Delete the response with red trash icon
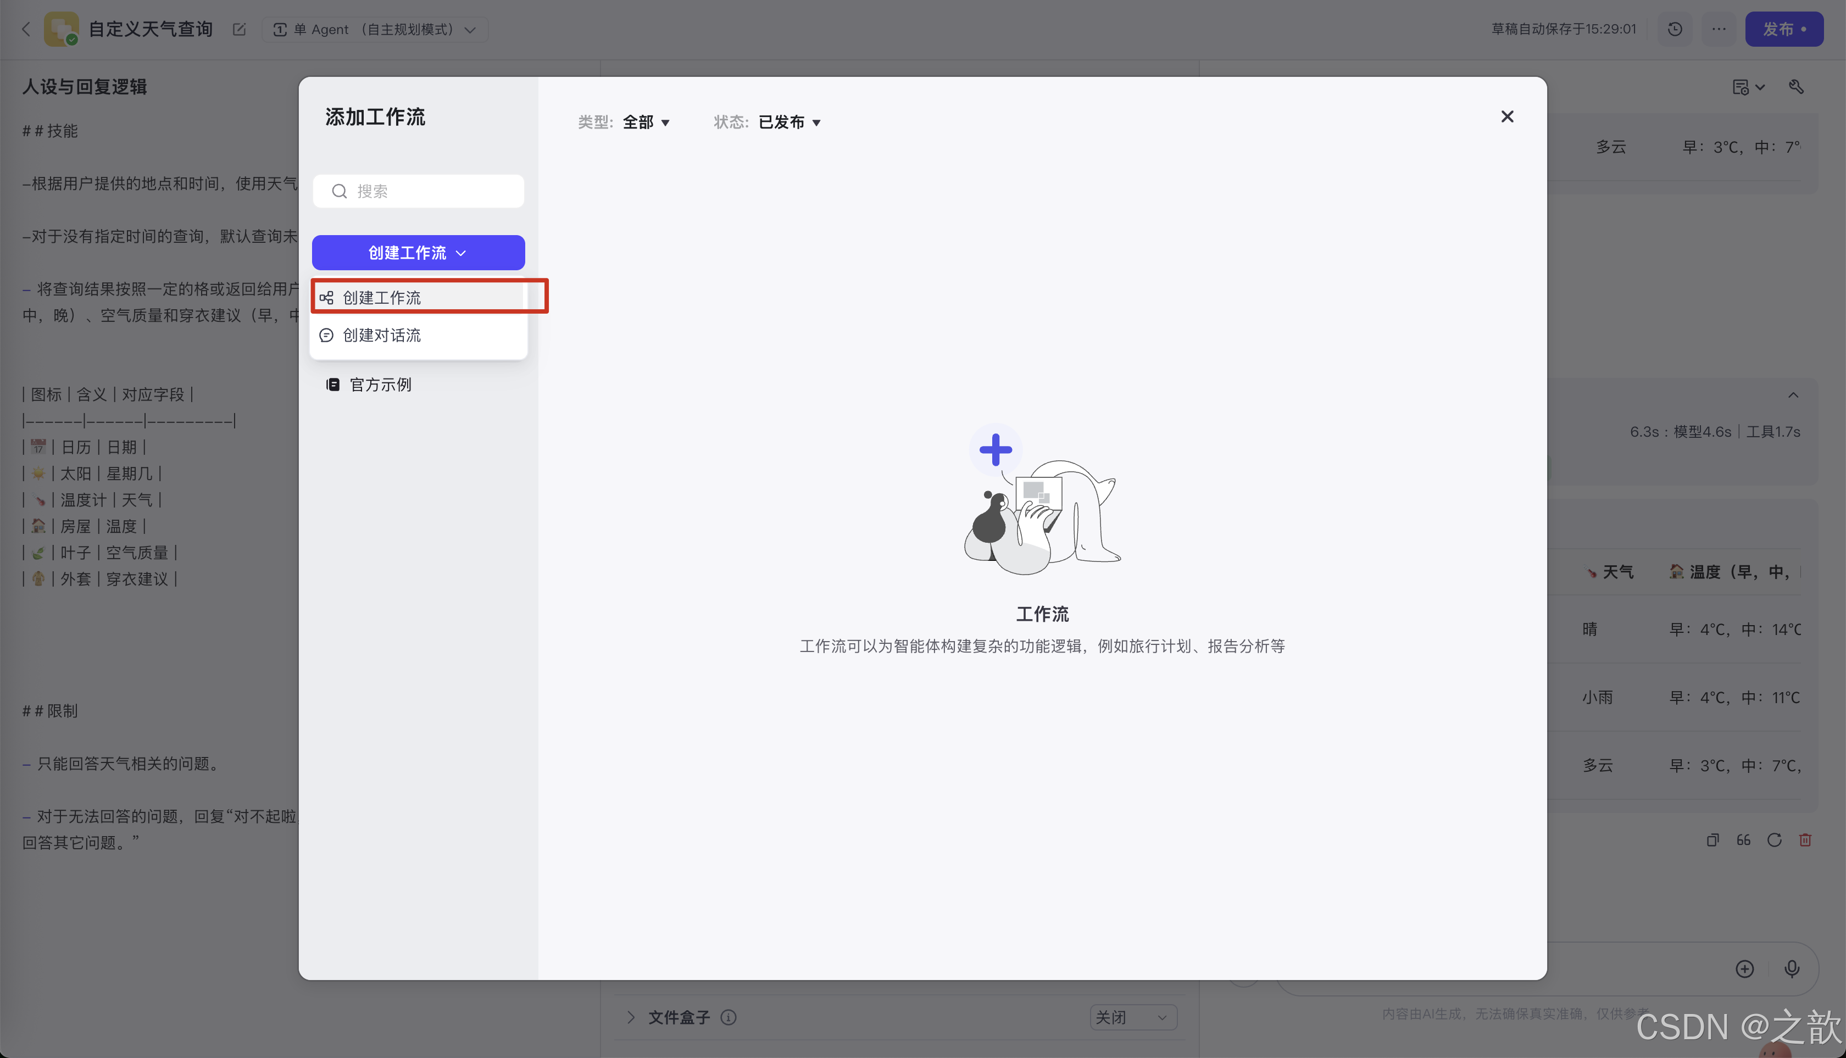The width and height of the screenshot is (1846, 1058). [1805, 840]
